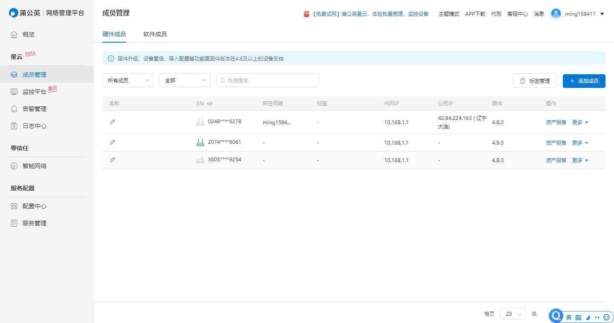Open 告警管理 alert management in the sidebar
614x323 pixels.
coord(34,109)
